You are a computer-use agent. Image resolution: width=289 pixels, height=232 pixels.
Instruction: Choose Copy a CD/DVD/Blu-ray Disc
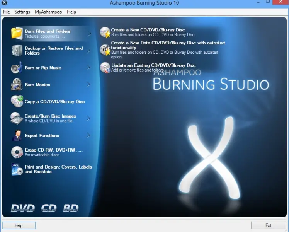[48, 101]
